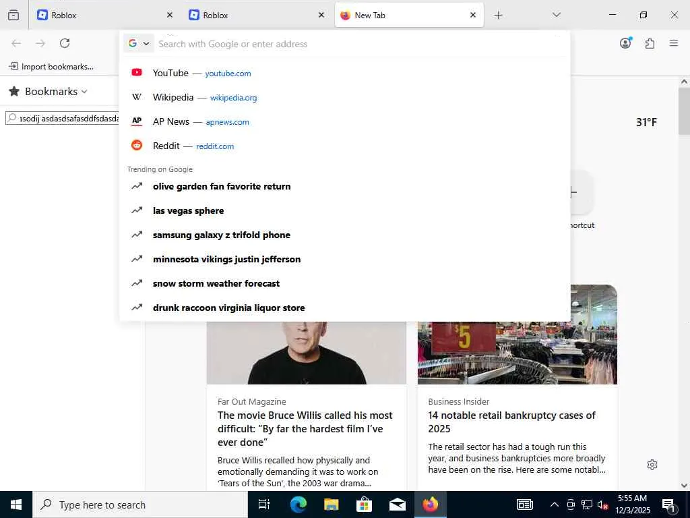The width and height of the screenshot is (690, 518).
Task: Open the new tab customize gear icon
Action: click(652, 465)
